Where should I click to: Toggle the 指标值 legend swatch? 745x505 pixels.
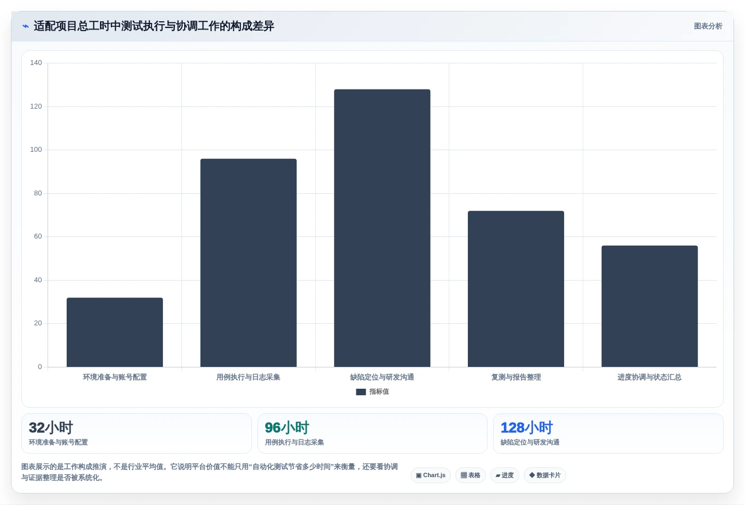click(x=361, y=392)
